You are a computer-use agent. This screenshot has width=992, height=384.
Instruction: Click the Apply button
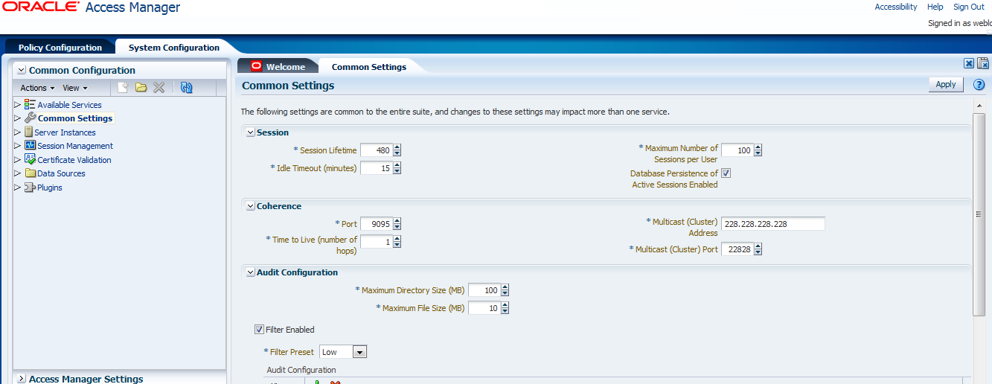946,85
